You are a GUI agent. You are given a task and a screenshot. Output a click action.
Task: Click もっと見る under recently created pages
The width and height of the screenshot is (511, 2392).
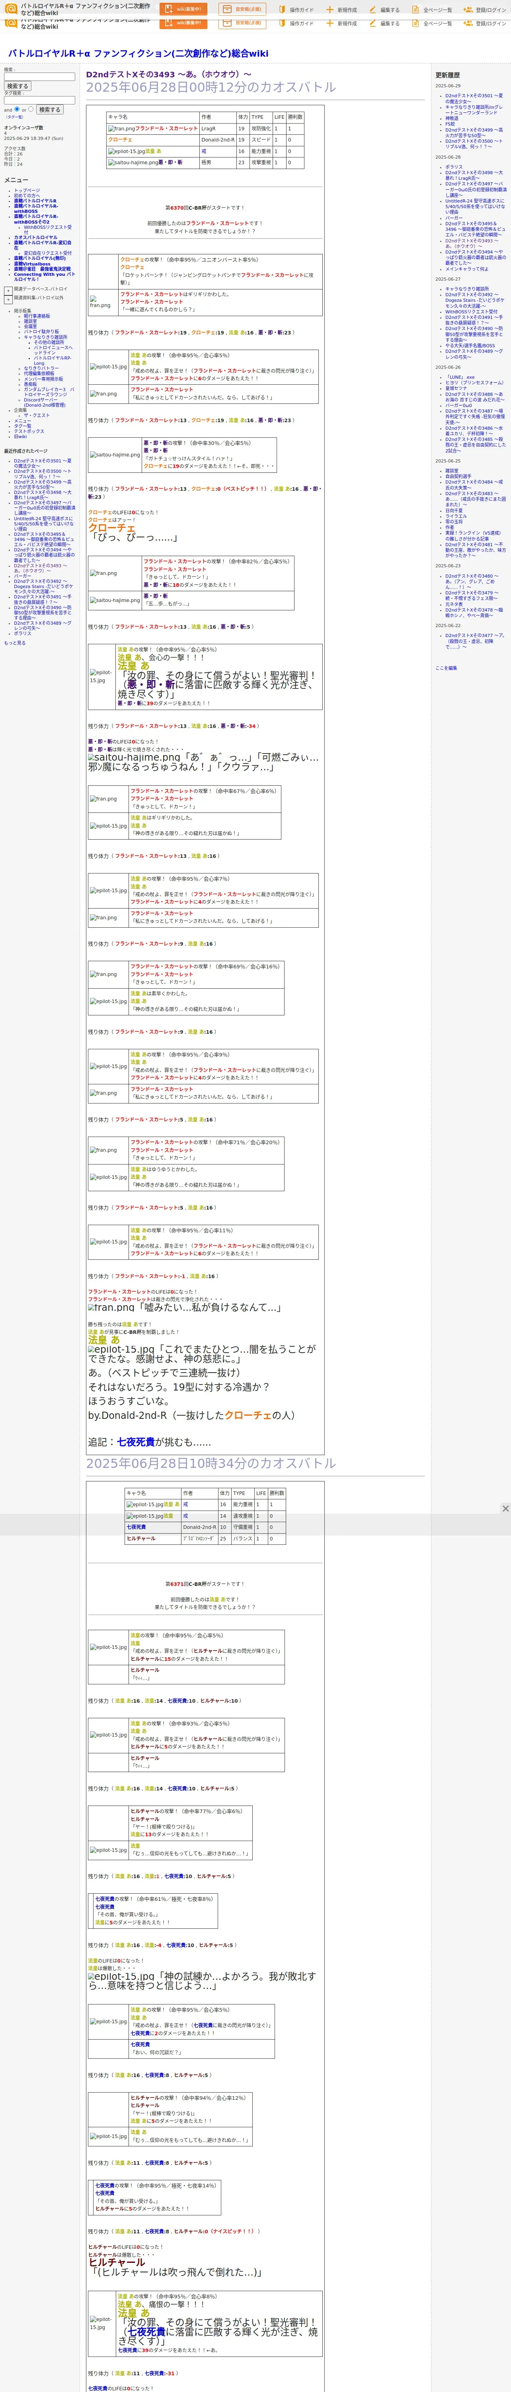(x=15, y=643)
